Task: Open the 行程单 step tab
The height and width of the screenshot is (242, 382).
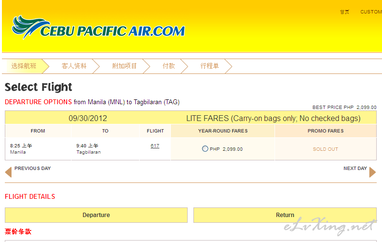Action: pos(210,66)
